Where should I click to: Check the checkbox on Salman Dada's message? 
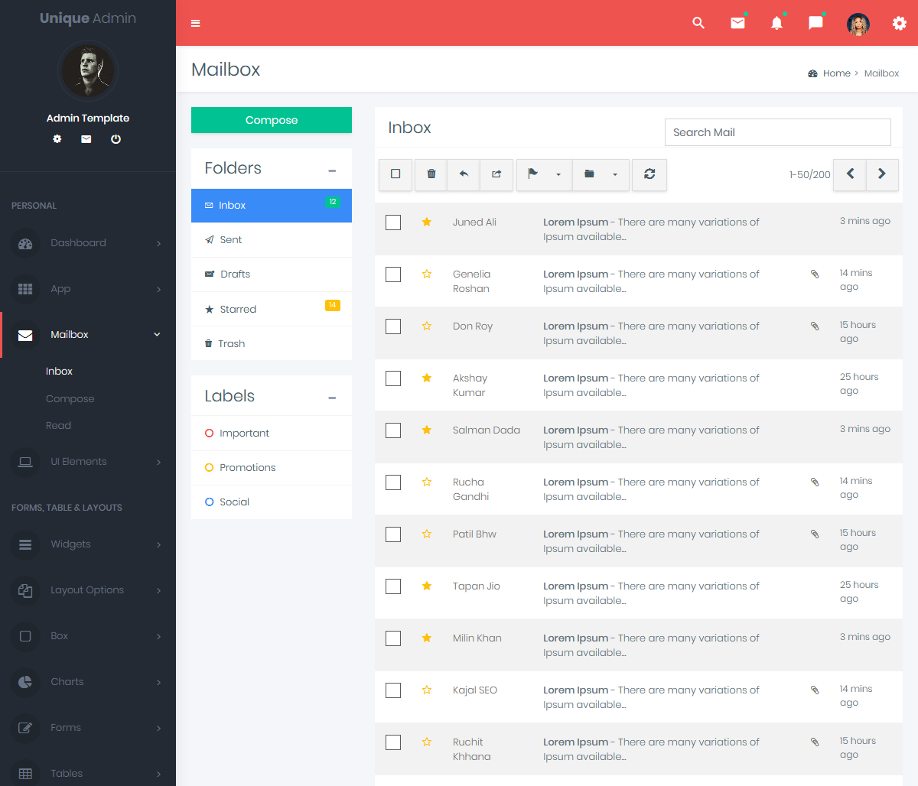pos(392,430)
